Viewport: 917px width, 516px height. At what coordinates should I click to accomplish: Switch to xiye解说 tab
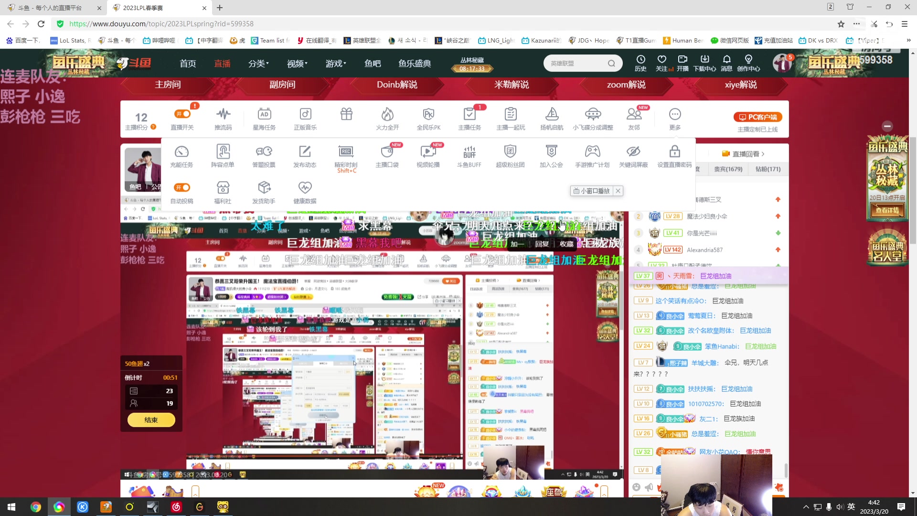pyautogui.click(x=741, y=85)
